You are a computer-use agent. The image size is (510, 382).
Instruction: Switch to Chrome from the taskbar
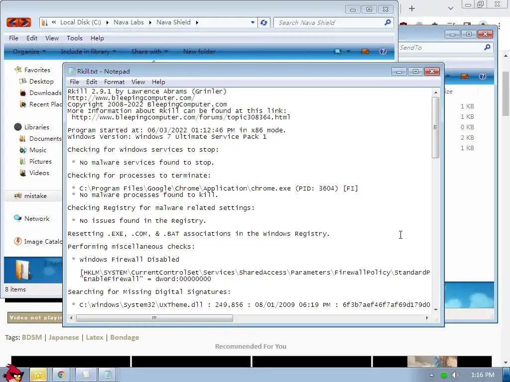[x=61, y=375]
